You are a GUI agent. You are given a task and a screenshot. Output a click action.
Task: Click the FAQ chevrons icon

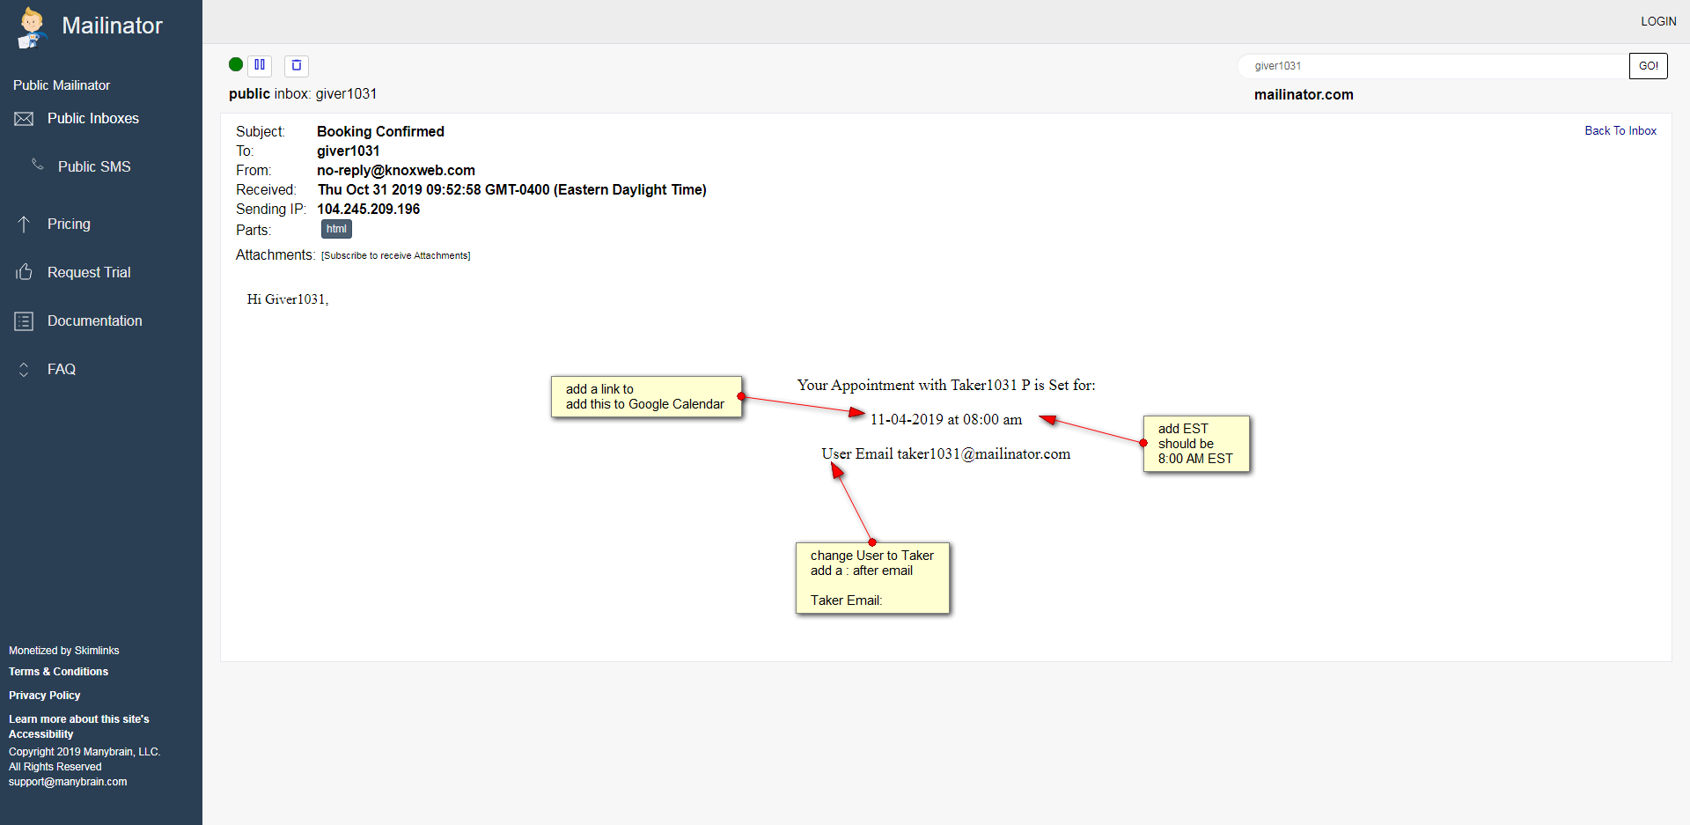24,370
